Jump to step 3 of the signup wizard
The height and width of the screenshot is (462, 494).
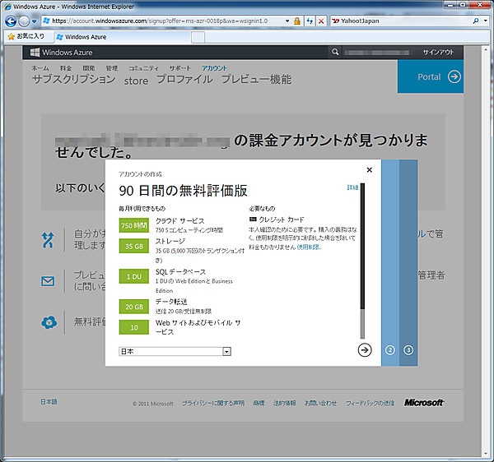[x=408, y=350]
